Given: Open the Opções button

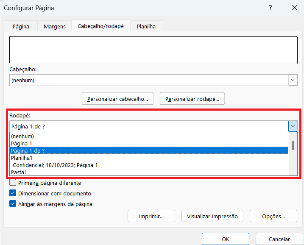Looking at the screenshot, I should tap(273, 216).
